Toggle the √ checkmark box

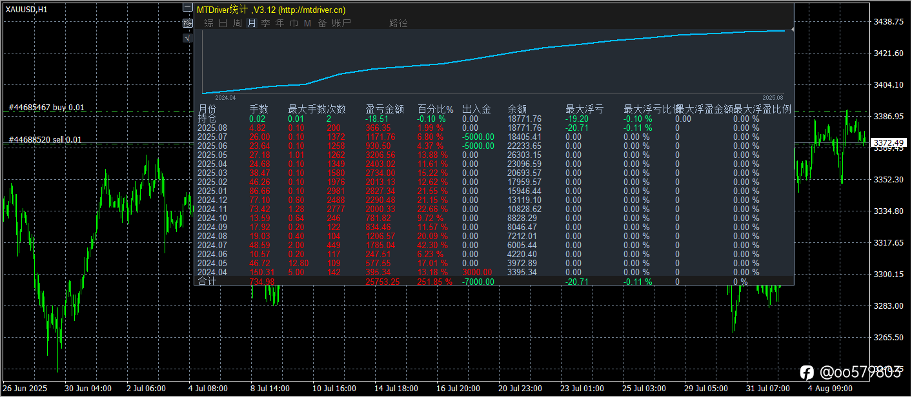(x=188, y=37)
